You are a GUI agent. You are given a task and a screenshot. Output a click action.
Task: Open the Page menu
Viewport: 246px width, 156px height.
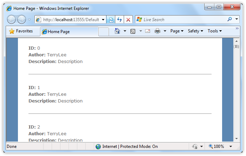(x=177, y=31)
